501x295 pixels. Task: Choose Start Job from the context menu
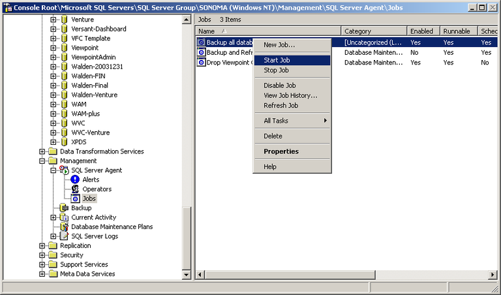[x=277, y=60]
